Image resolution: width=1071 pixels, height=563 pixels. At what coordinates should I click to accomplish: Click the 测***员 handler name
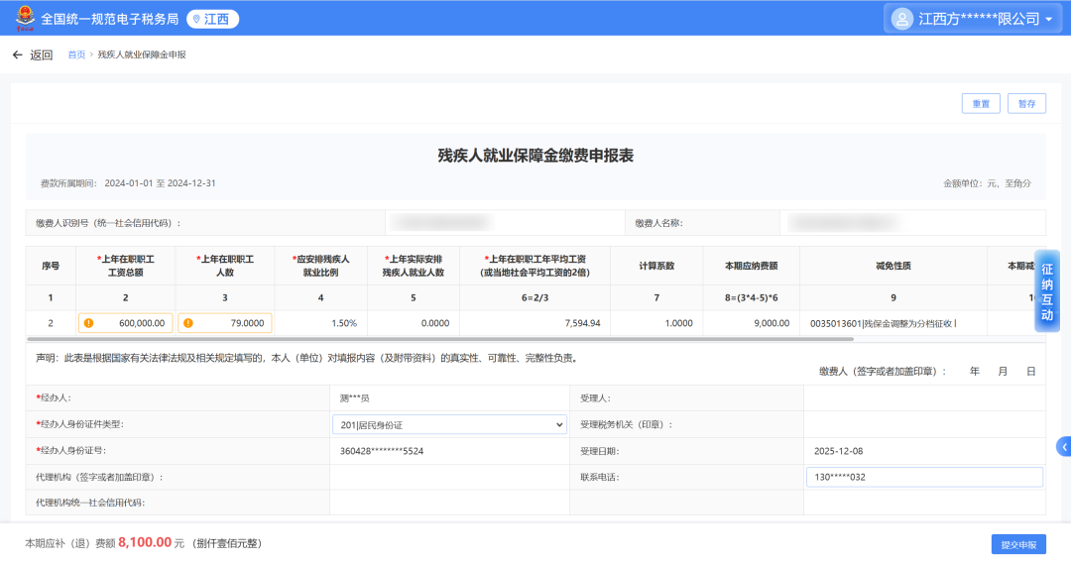tap(354, 397)
